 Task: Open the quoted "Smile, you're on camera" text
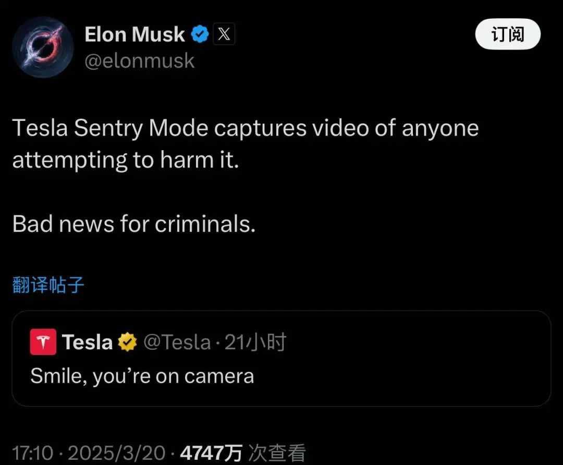[x=142, y=376]
